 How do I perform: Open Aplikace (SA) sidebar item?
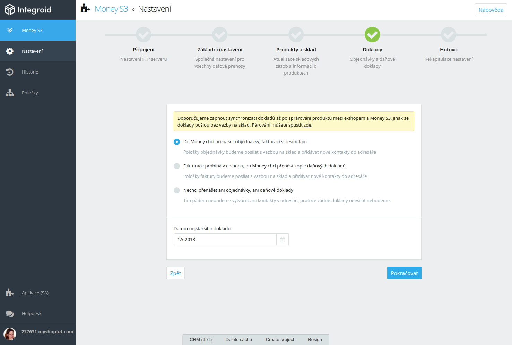38,293
